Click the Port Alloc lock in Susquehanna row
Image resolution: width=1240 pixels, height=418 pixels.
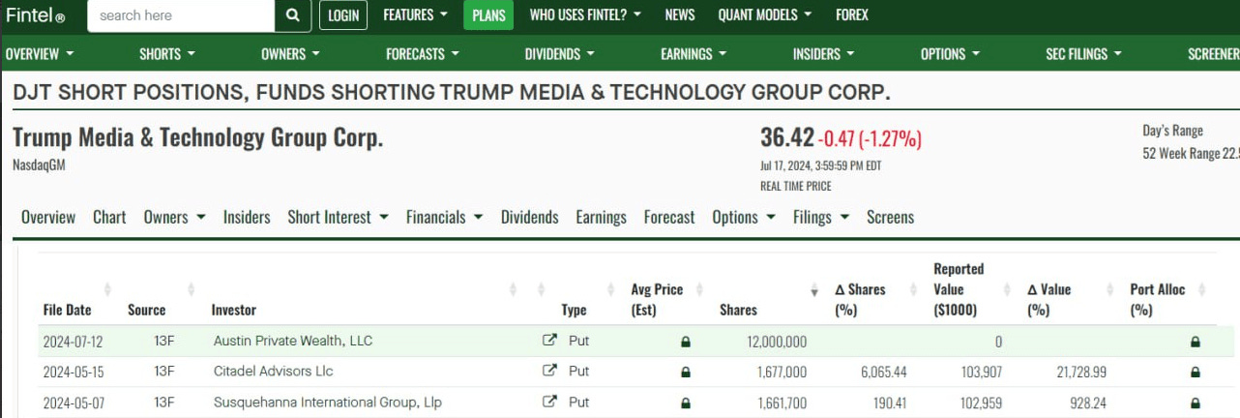[1196, 403]
